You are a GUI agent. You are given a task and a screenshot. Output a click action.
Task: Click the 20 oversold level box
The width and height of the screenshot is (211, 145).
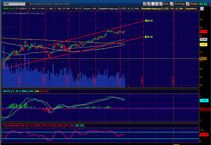point(82,126)
